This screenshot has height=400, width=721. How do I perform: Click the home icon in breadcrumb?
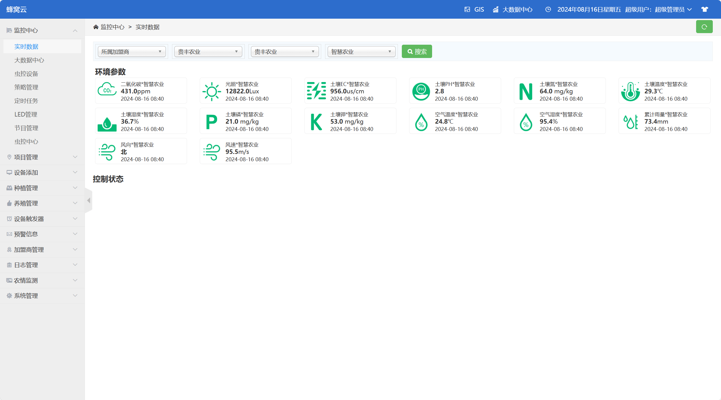point(96,27)
